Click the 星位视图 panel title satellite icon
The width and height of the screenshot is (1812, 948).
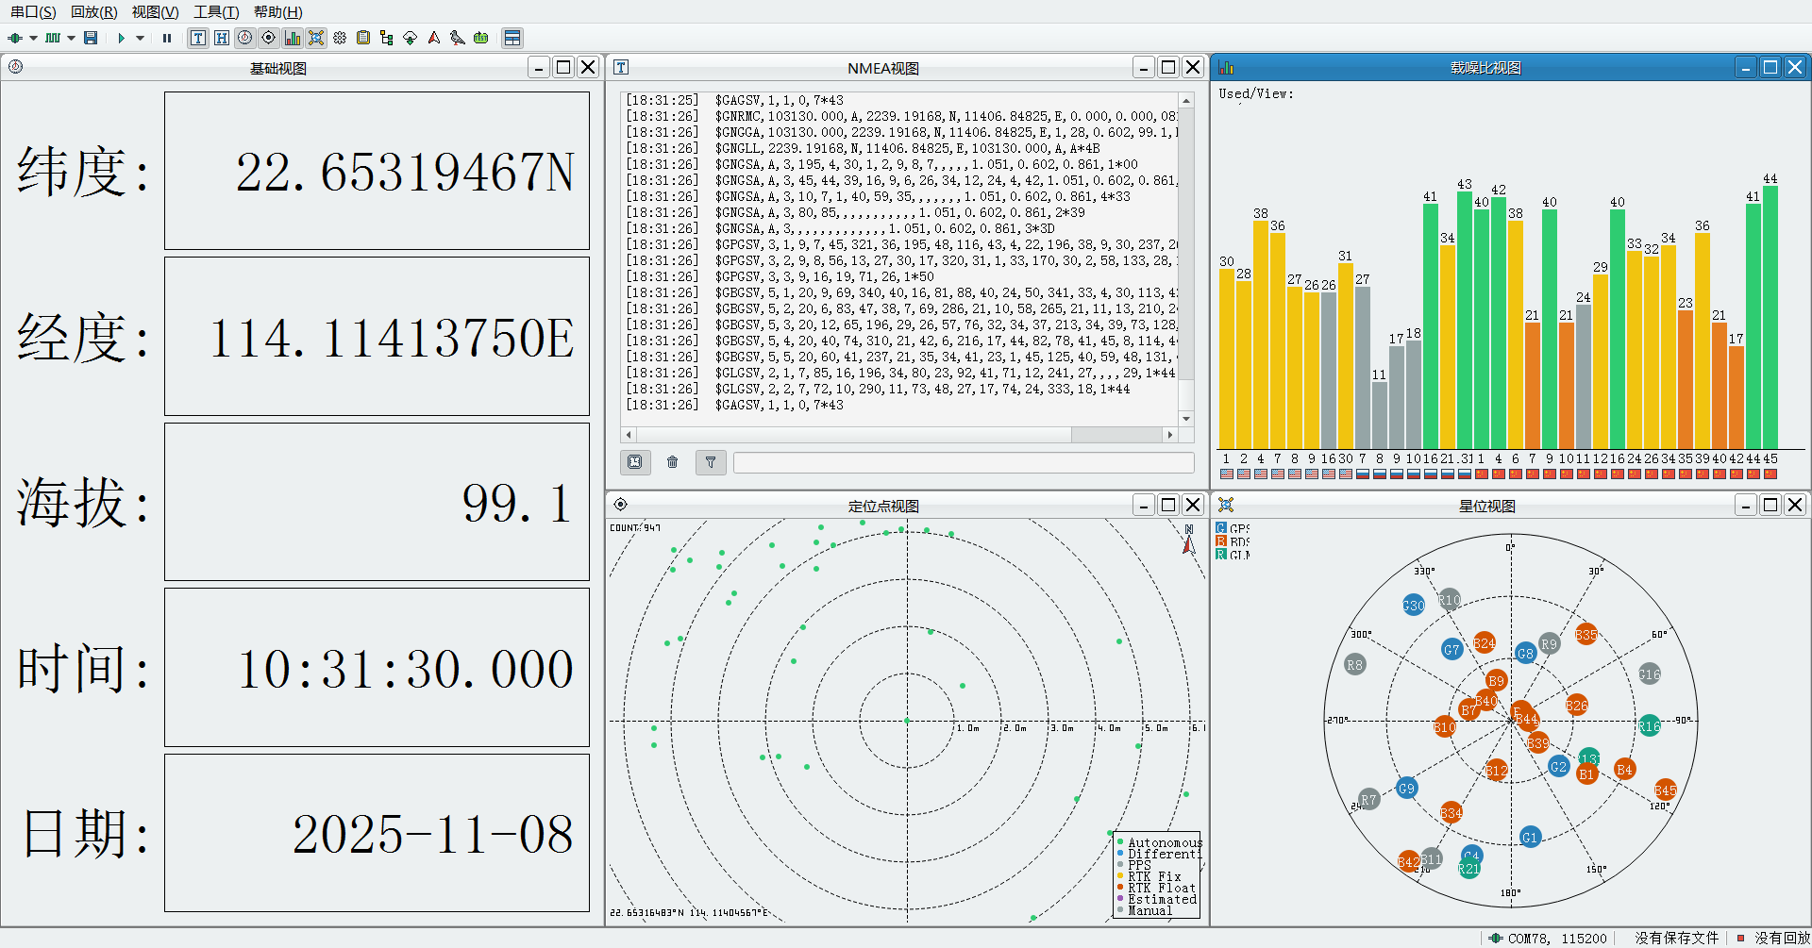[1226, 505]
